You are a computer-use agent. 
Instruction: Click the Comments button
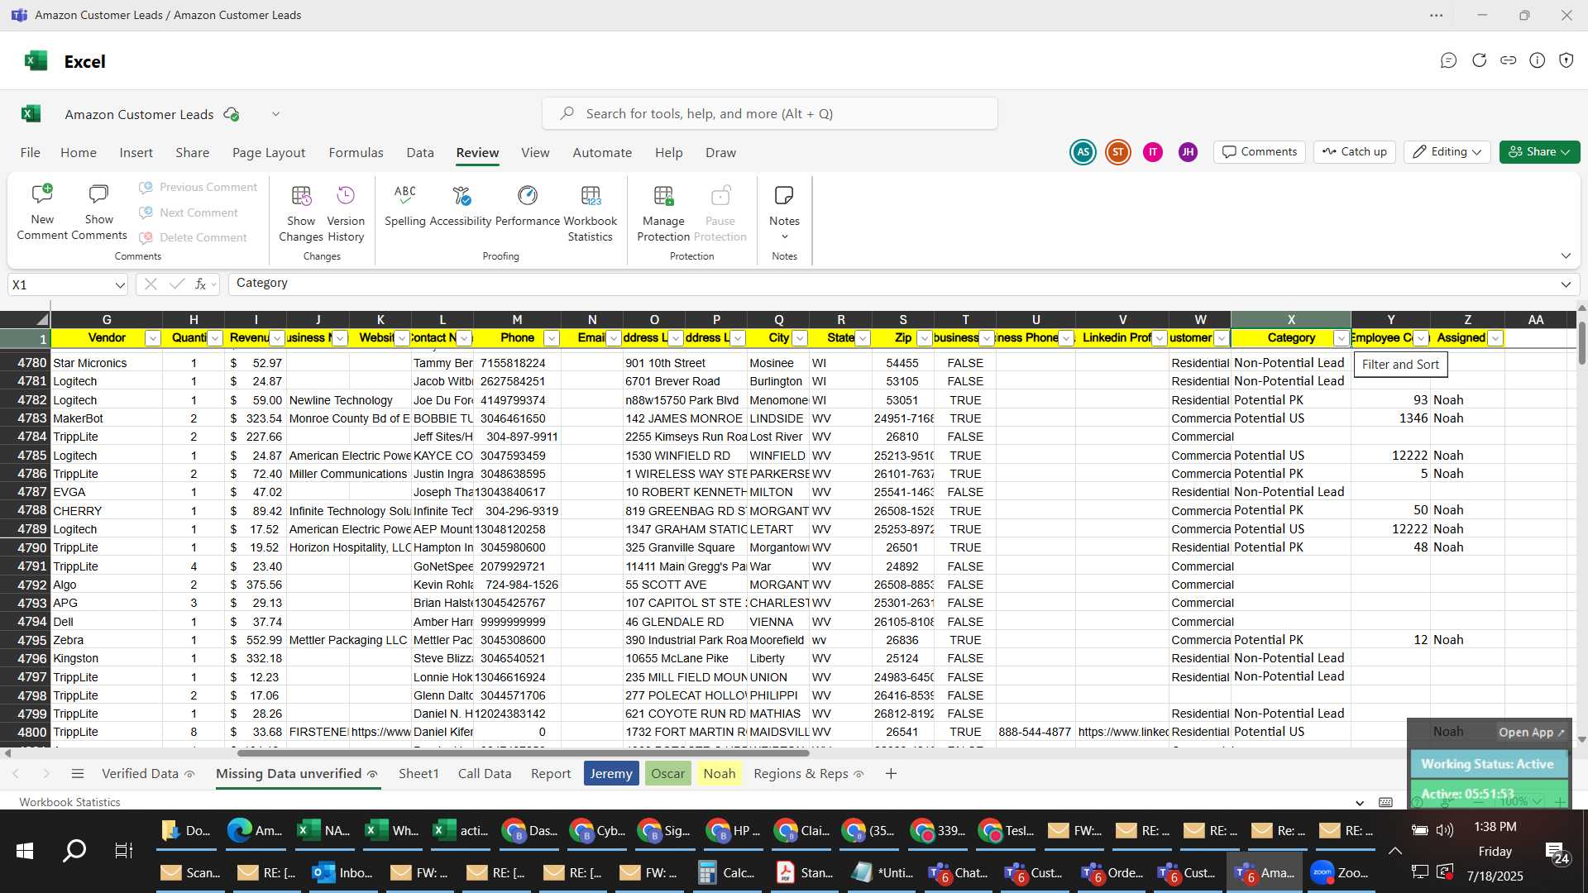pyautogui.click(x=1260, y=152)
